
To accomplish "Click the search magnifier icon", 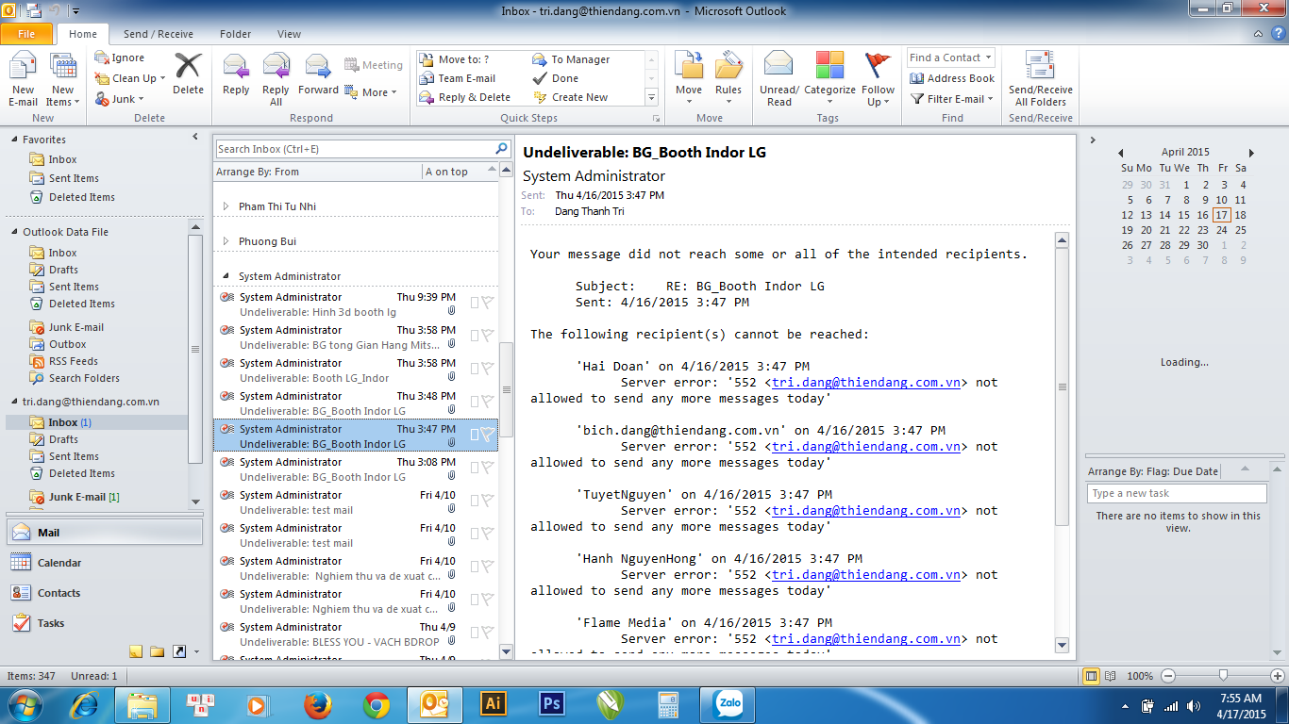I will (x=502, y=149).
